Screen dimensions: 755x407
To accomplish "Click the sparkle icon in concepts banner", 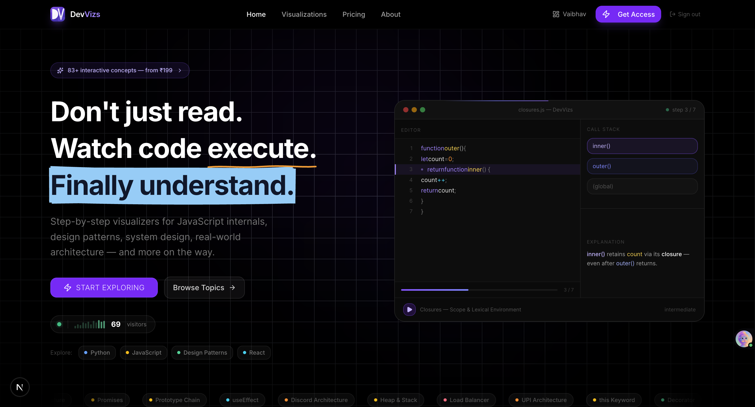I will [x=60, y=70].
